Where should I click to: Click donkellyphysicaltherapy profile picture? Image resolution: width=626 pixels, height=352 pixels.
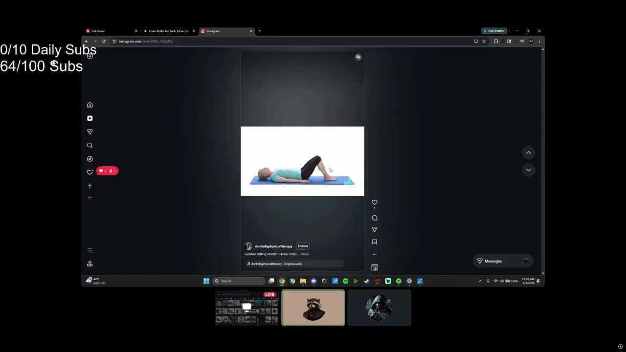tap(248, 246)
